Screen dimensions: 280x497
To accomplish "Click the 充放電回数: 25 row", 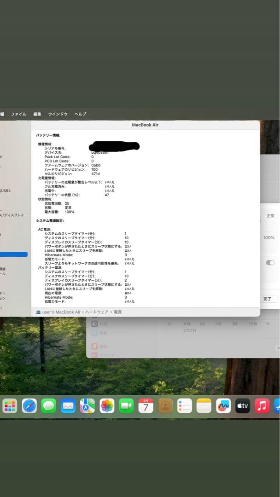I will tap(57, 203).
